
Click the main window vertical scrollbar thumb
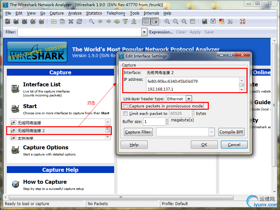[274, 105]
